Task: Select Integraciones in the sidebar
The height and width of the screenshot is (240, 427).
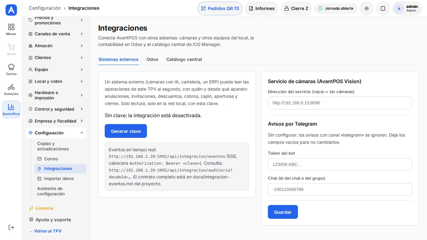Action: [x=60, y=169]
